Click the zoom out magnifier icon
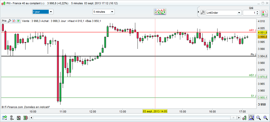Image resolution: width=270 pixels, height=122 pixels. (258, 118)
